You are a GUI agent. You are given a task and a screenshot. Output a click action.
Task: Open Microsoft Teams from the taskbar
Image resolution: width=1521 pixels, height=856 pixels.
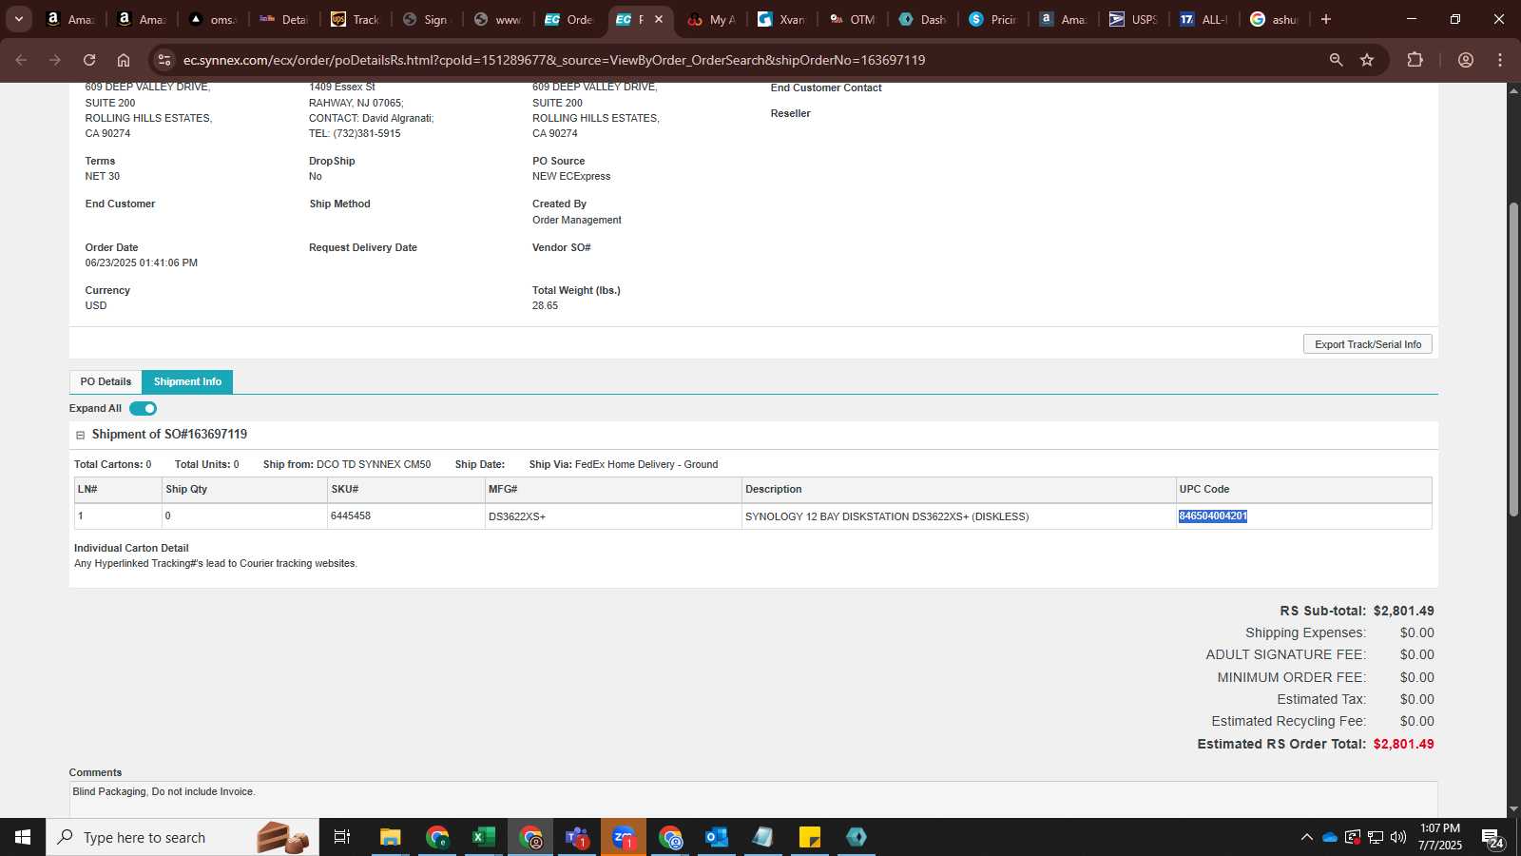point(576,837)
